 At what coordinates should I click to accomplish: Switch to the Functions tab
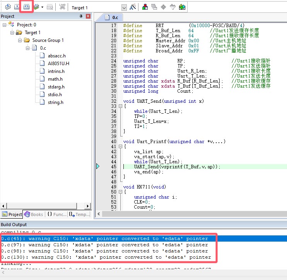(57, 214)
